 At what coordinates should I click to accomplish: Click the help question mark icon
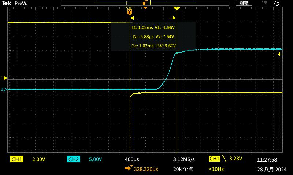tap(277, 3)
